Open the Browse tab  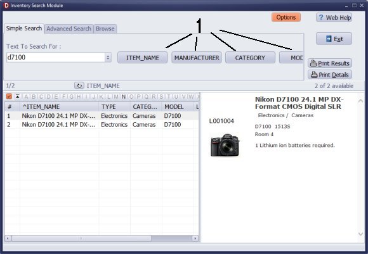105,29
